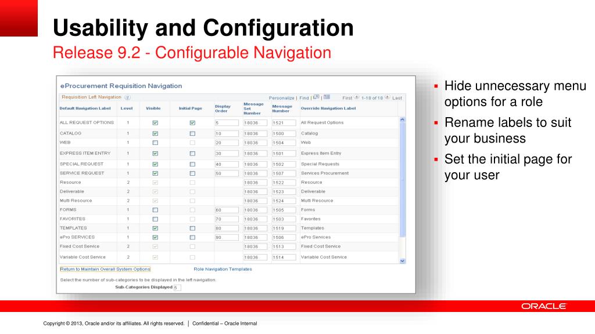Click the Visible column header

153,108
